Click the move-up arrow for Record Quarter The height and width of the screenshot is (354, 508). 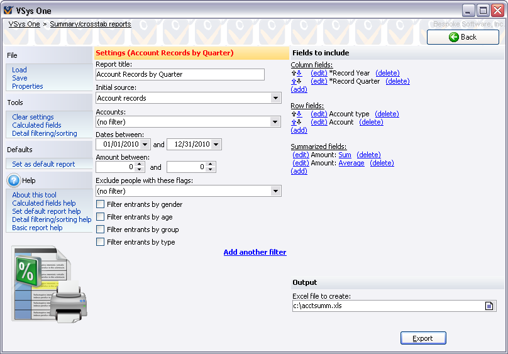pyautogui.click(x=293, y=82)
